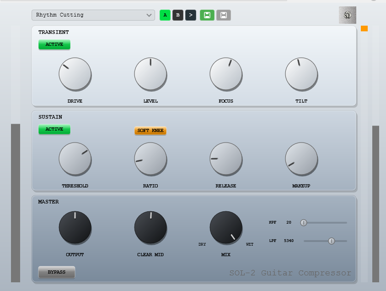Screen dimensions: 386x291
Task: Toggle the Transient ACTIVE button
Action: point(54,44)
